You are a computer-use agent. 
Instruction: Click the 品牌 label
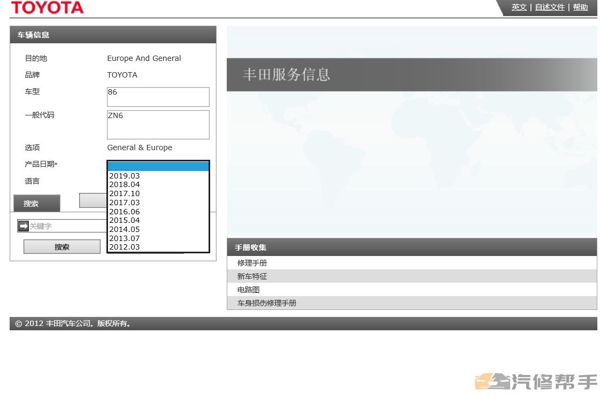coord(32,75)
